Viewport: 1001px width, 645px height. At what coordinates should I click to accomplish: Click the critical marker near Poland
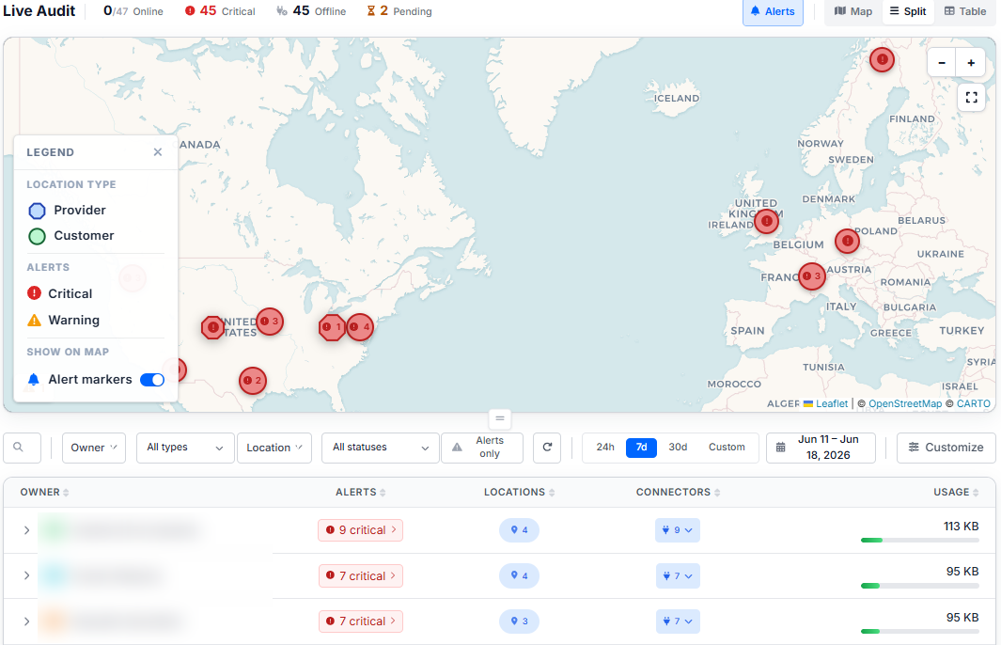click(x=847, y=242)
